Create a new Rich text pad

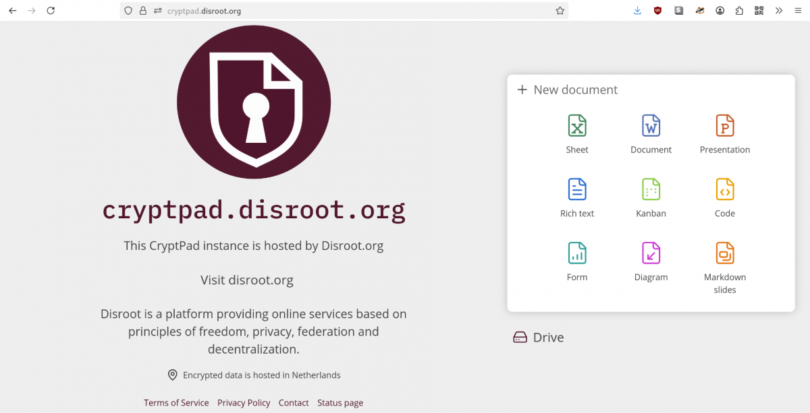(x=577, y=196)
